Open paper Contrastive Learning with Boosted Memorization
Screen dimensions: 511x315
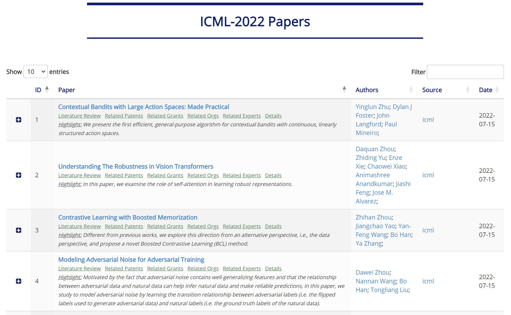point(128,217)
